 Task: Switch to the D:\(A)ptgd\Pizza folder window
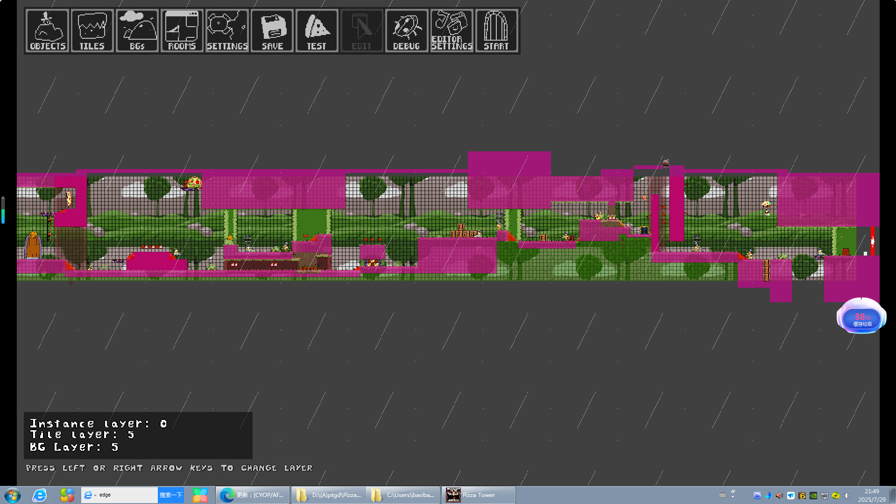point(329,495)
